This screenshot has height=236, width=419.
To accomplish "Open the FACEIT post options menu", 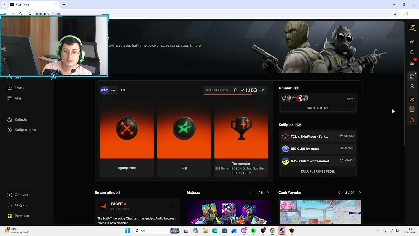I will [x=173, y=206].
